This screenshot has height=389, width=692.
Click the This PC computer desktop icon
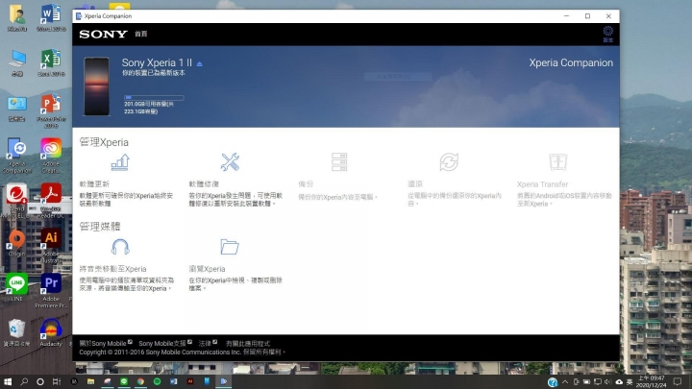click(x=16, y=63)
